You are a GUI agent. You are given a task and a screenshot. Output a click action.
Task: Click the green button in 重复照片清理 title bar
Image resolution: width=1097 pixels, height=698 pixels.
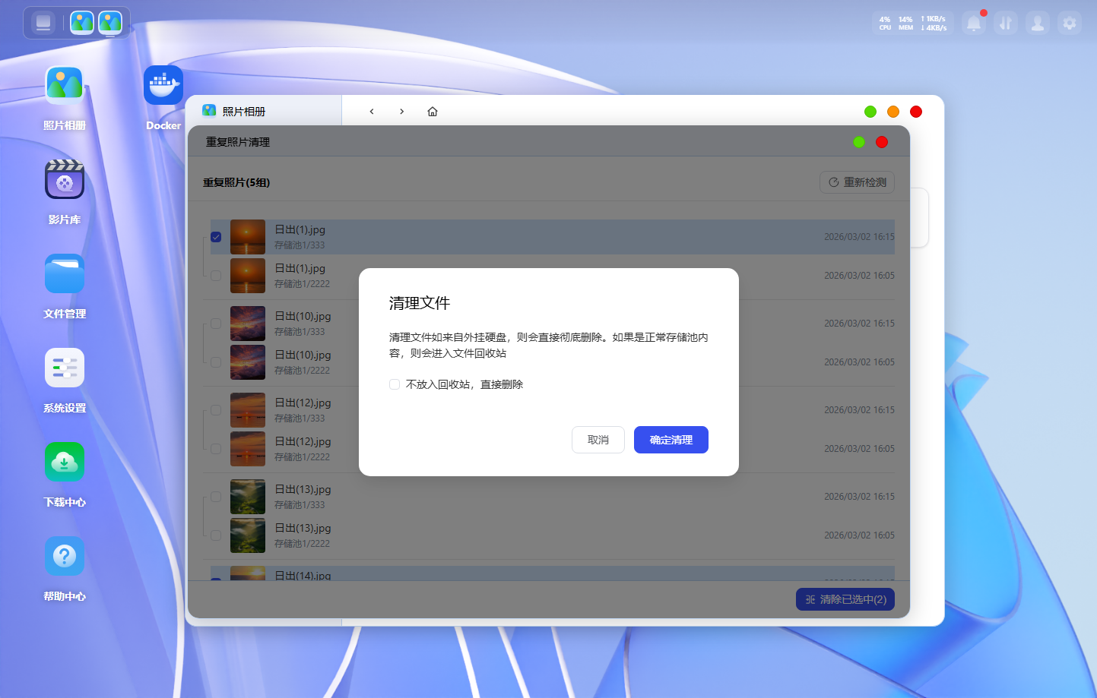859,142
